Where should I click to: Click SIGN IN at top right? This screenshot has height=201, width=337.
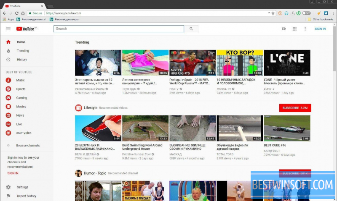tap(320, 29)
